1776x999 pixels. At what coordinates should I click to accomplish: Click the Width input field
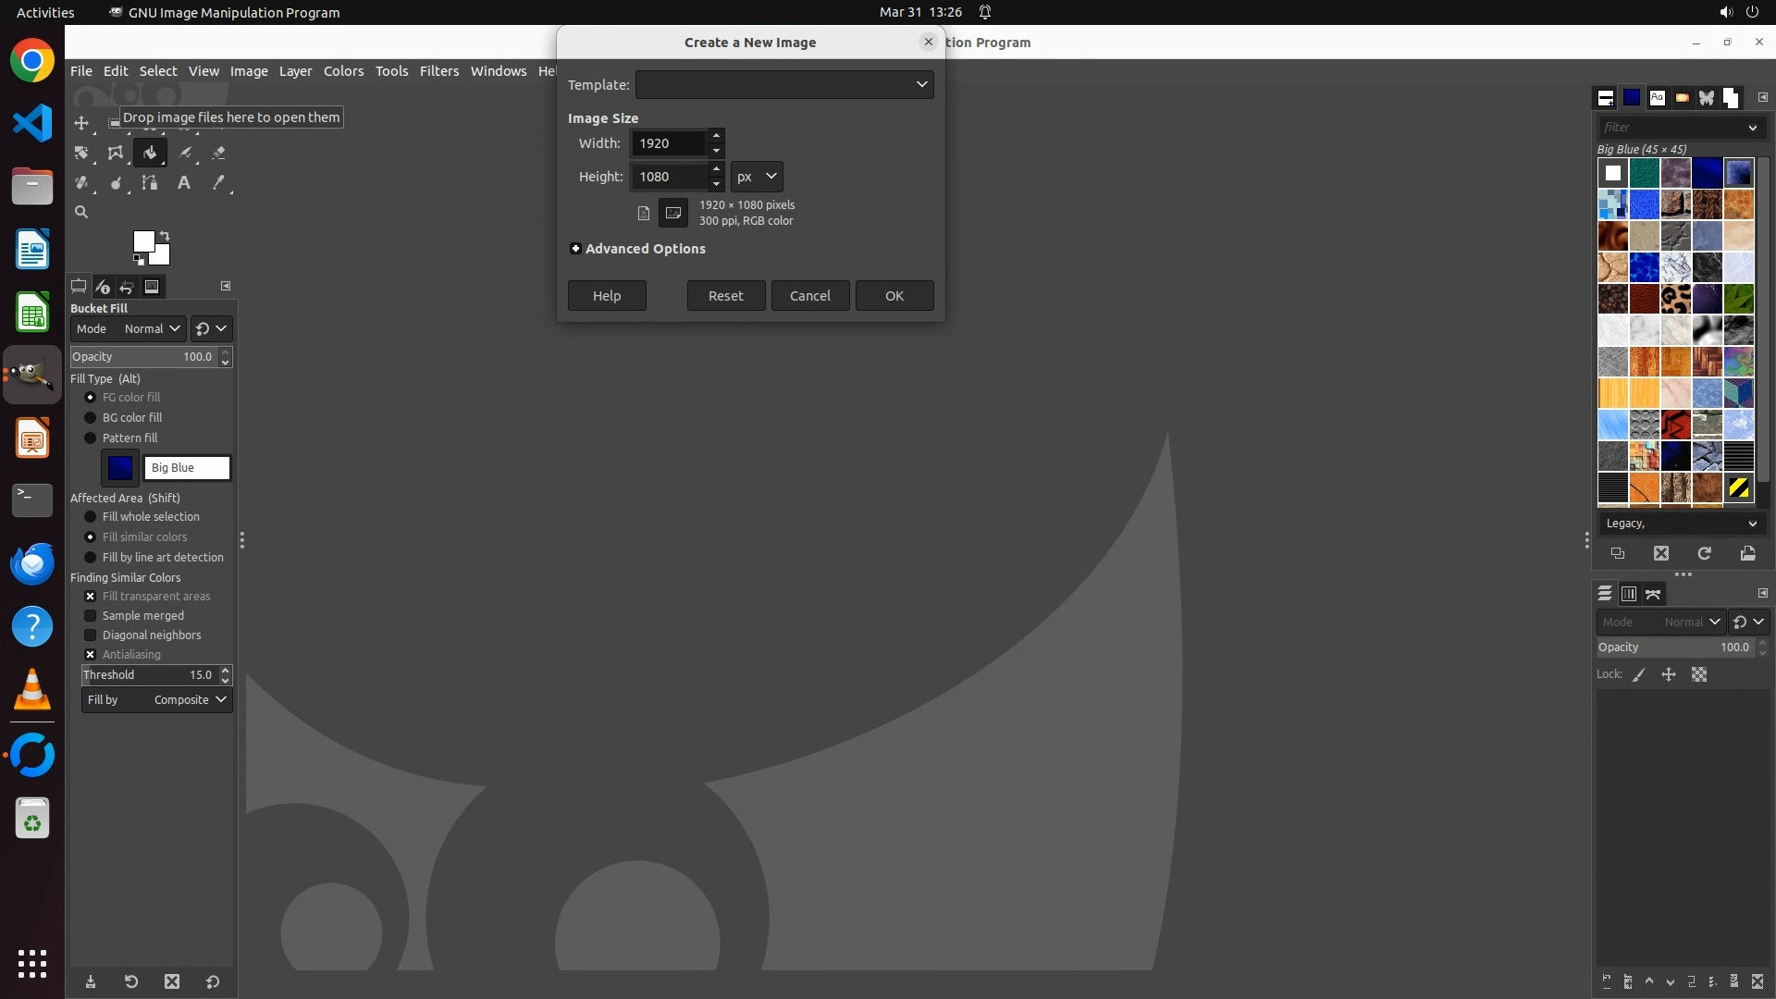pyautogui.click(x=668, y=143)
